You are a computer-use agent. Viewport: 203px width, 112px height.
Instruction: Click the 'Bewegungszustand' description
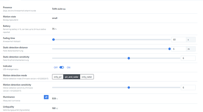point(11,20)
